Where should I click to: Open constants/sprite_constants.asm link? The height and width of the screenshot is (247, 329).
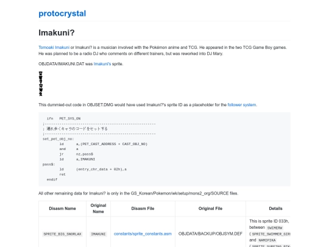(x=143, y=234)
